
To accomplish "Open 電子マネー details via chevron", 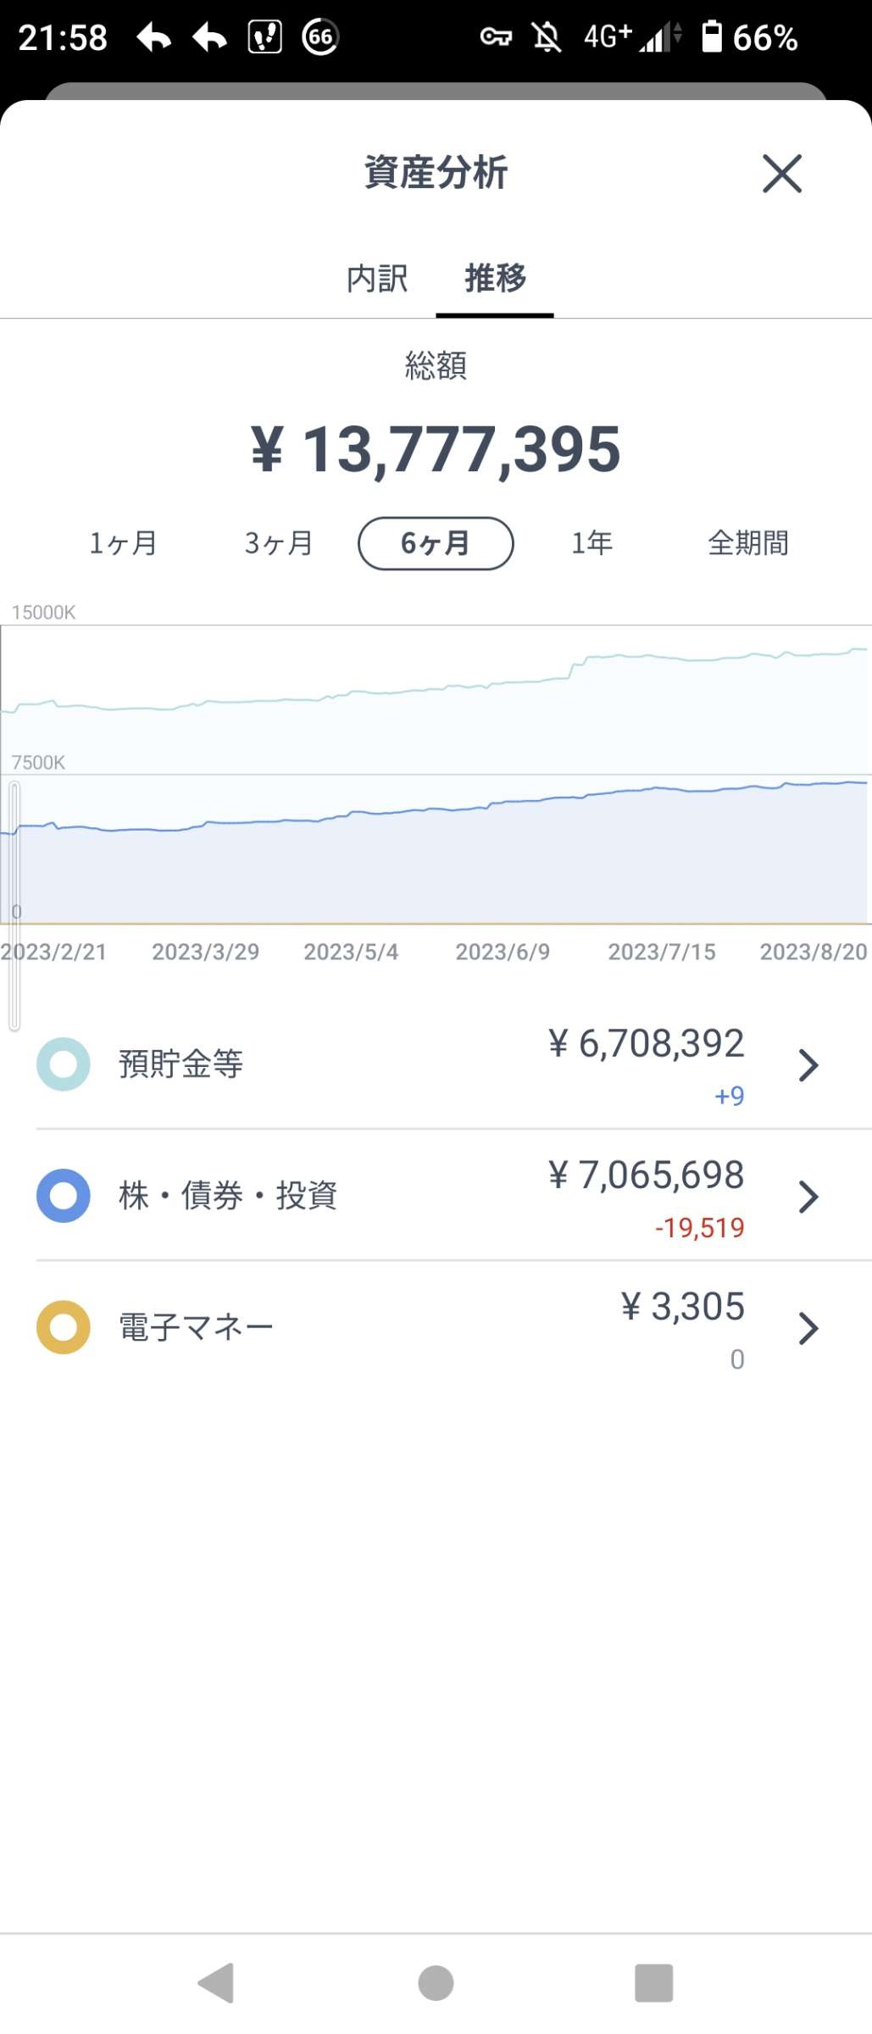I will tap(808, 1328).
